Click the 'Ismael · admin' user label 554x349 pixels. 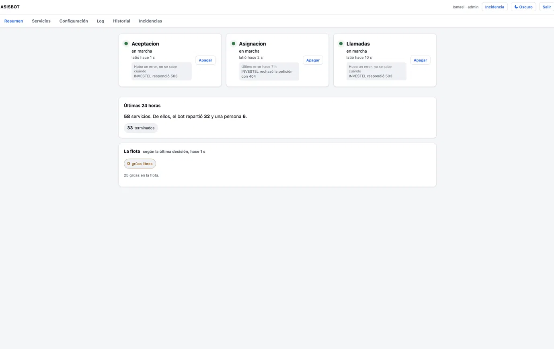point(466,7)
